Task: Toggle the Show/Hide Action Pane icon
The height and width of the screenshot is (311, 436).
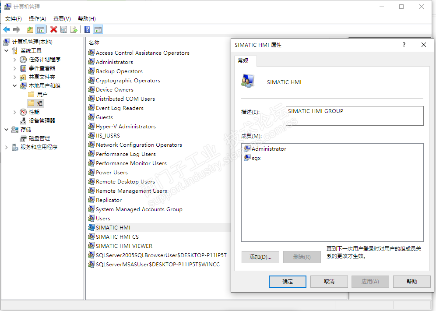Action: (98, 29)
